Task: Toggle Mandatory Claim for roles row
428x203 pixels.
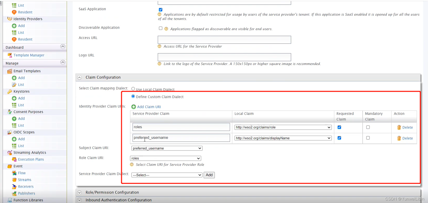Action: tap(368, 127)
